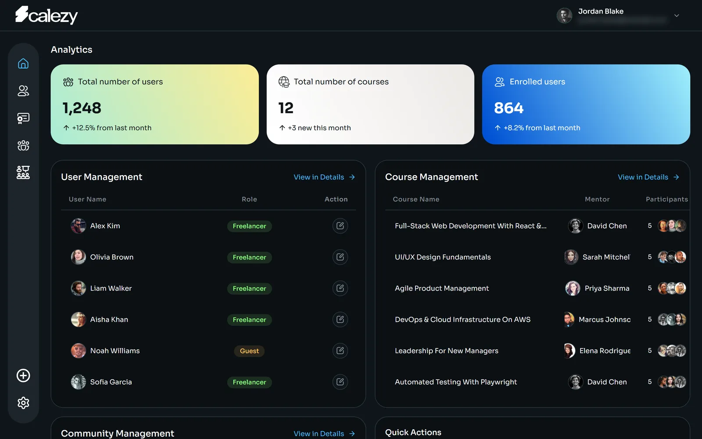The height and width of the screenshot is (439, 702).
Task: Click Alex Kim's Freelancer role badge
Action: coord(249,226)
